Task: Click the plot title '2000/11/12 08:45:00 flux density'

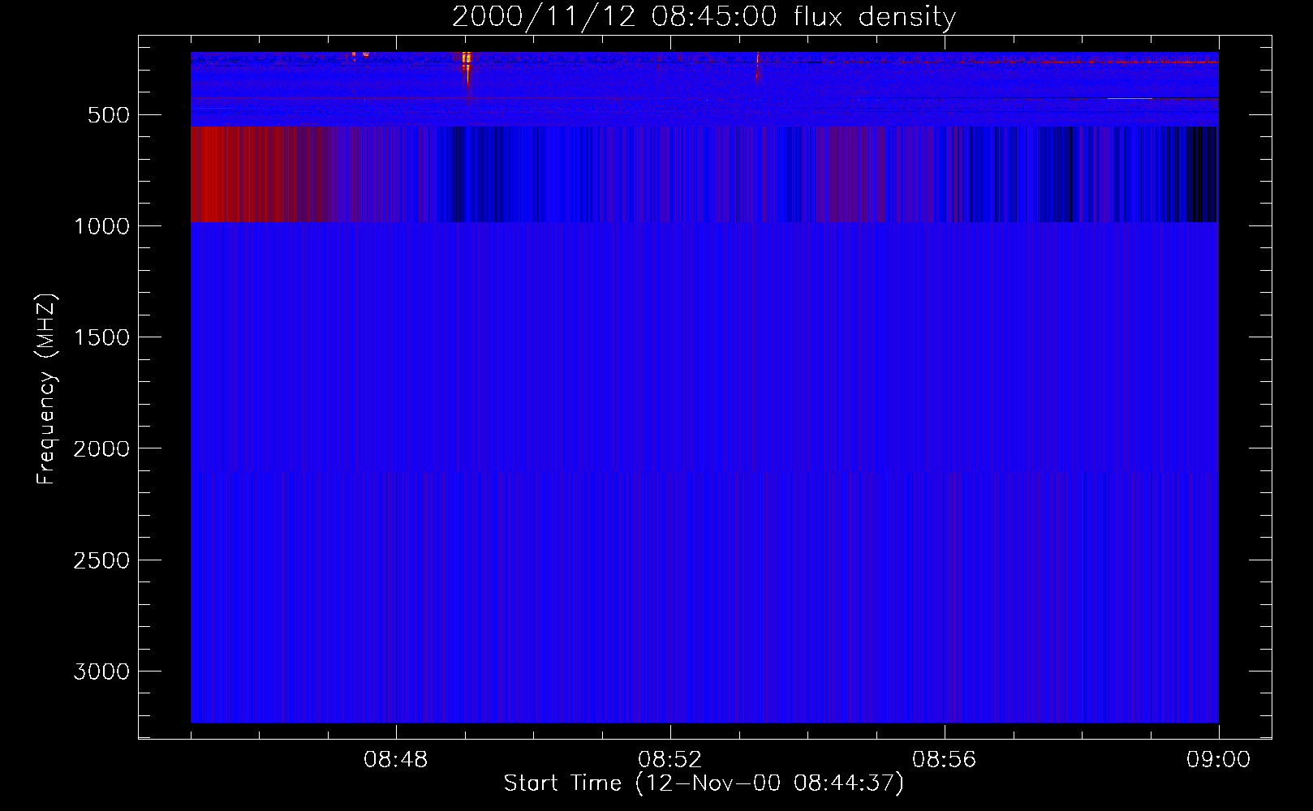Action: click(x=704, y=17)
